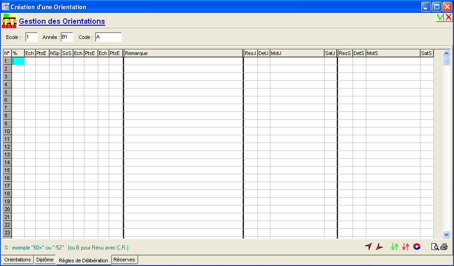Select row header 14
Image resolution: width=454 pixels, height=266 pixels.
click(7, 162)
